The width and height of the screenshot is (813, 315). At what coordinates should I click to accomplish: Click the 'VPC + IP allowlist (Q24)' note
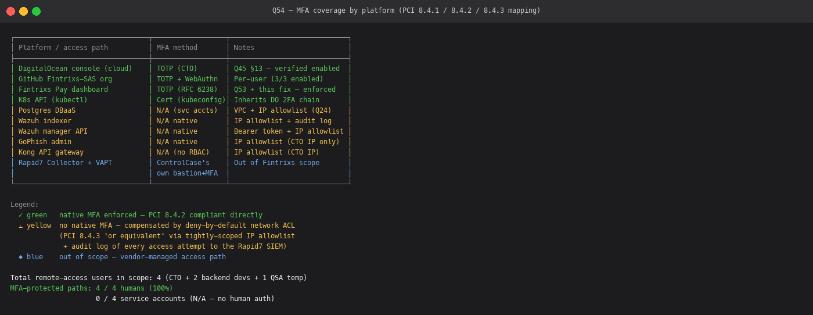pos(283,110)
